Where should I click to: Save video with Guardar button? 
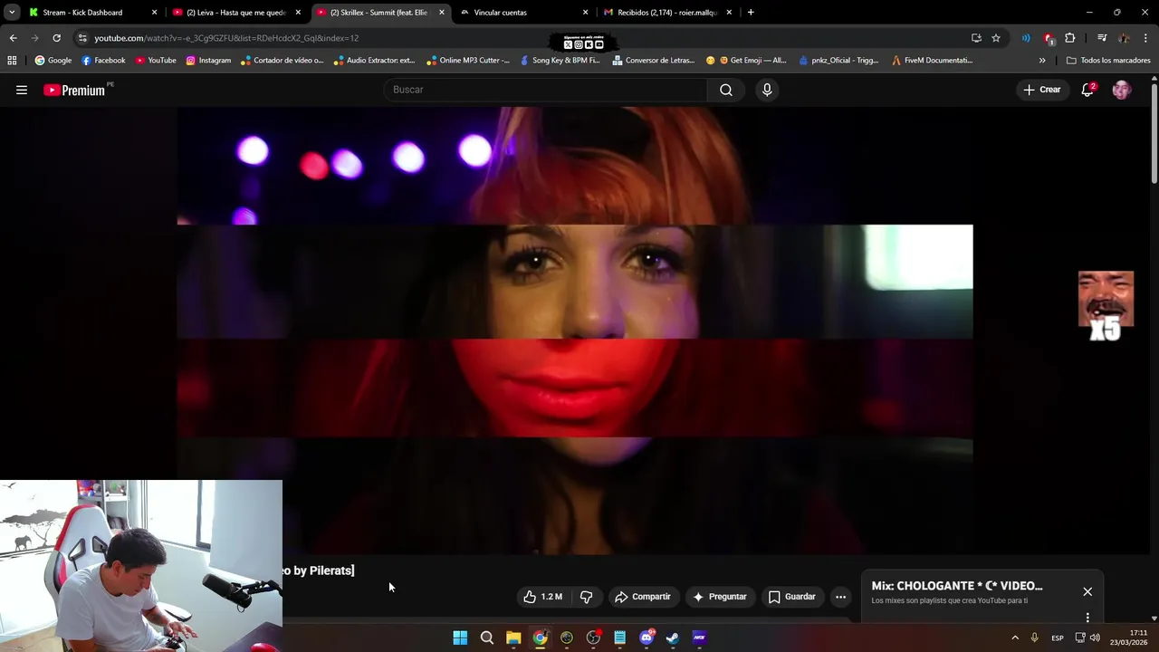792,597
